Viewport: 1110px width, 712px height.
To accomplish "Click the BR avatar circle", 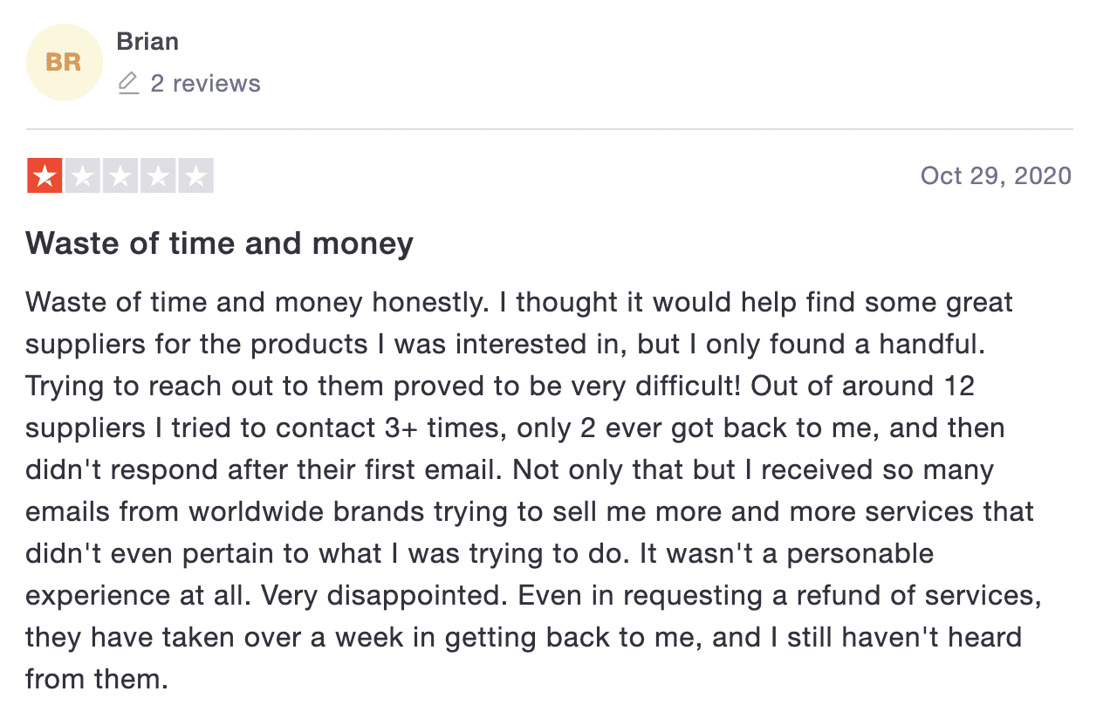I will point(65,63).
